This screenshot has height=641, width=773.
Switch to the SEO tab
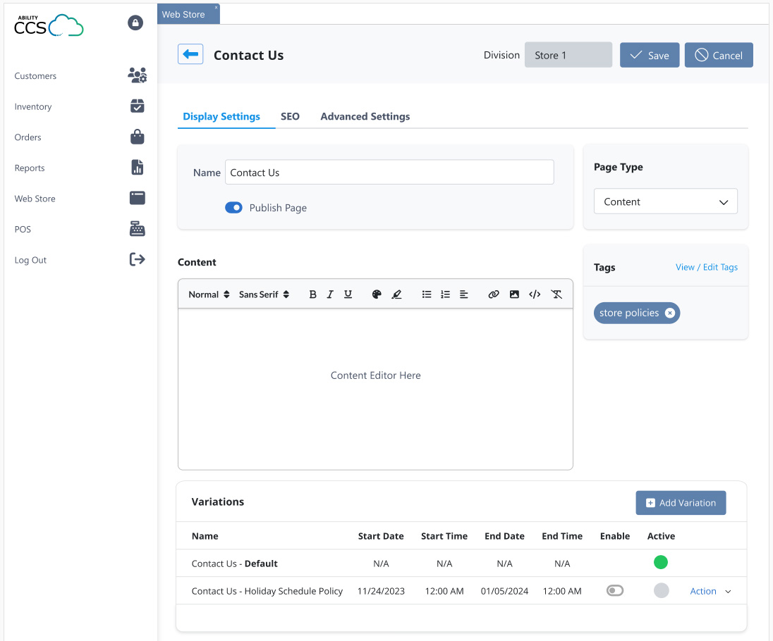(290, 116)
